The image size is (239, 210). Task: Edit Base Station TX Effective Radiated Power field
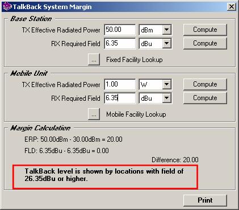[120, 30]
